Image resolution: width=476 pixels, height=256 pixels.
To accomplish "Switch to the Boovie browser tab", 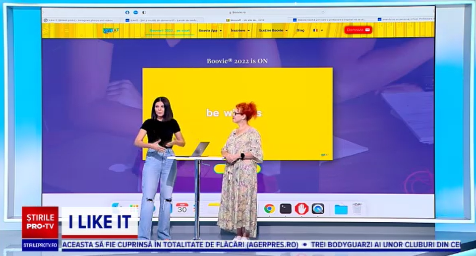I will tap(245, 20).
